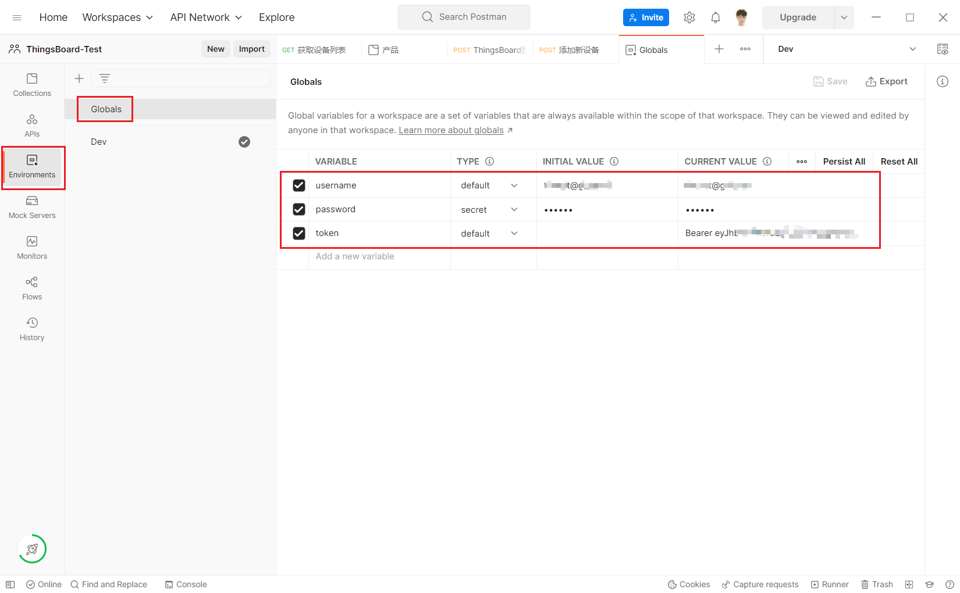960x593 pixels.
Task: Show info for INITIAL VALUE column
Action: coord(614,162)
